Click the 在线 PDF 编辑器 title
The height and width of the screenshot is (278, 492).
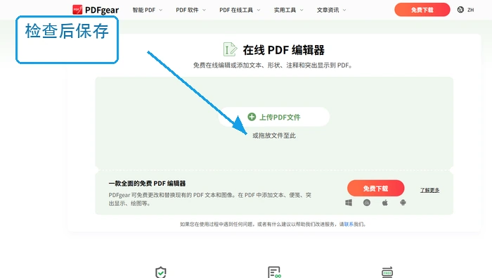(x=284, y=50)
